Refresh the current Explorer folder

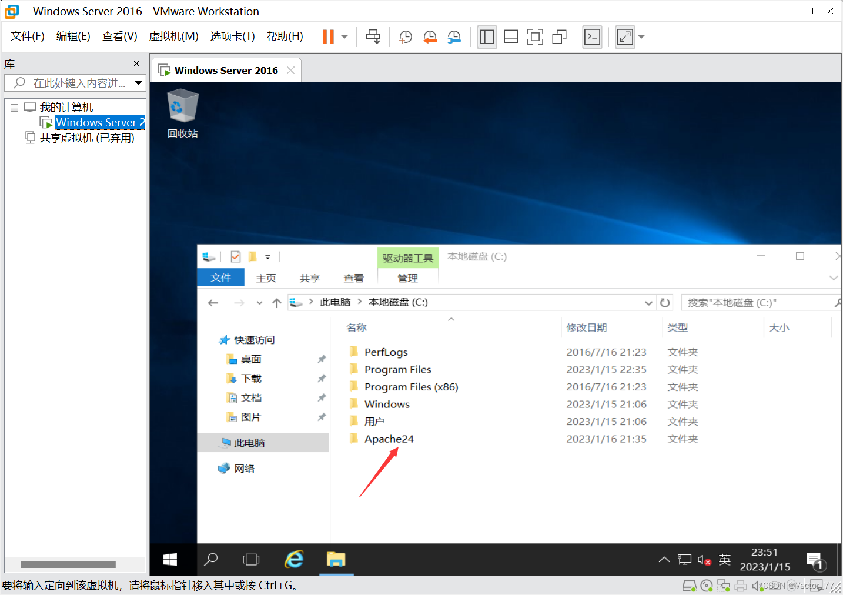pyautogui.click(x=665, y=303)
